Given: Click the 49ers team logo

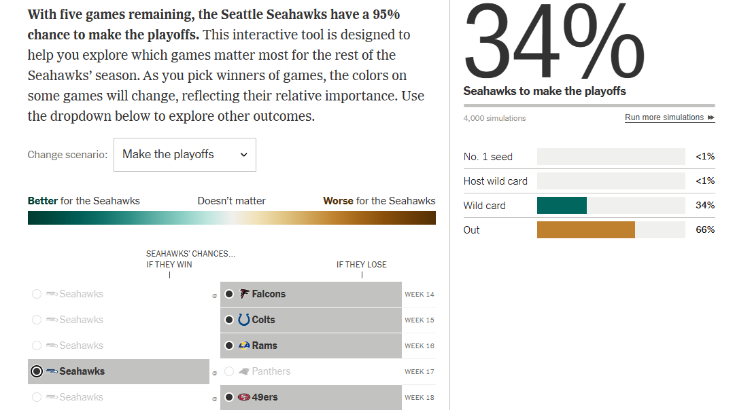Looking at the screenshot, I should click(244, 397).
